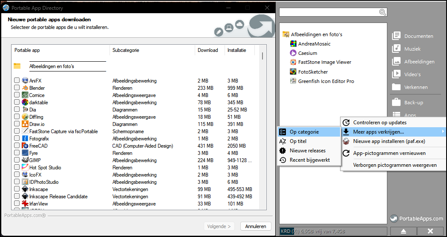Click the Caesium icon in PortableApps menu
The image size is (447, 237).
tap(293, 53)
